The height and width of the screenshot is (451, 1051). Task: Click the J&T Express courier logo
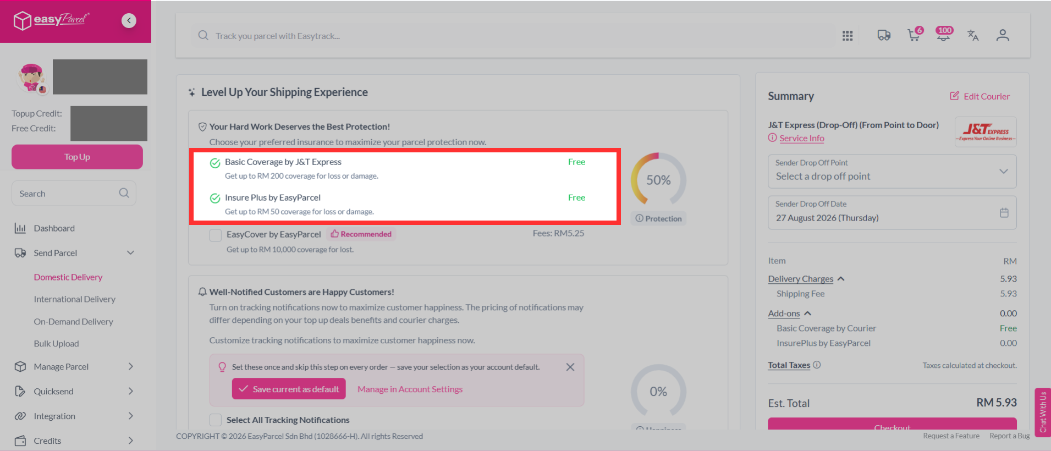coord(986,132)
